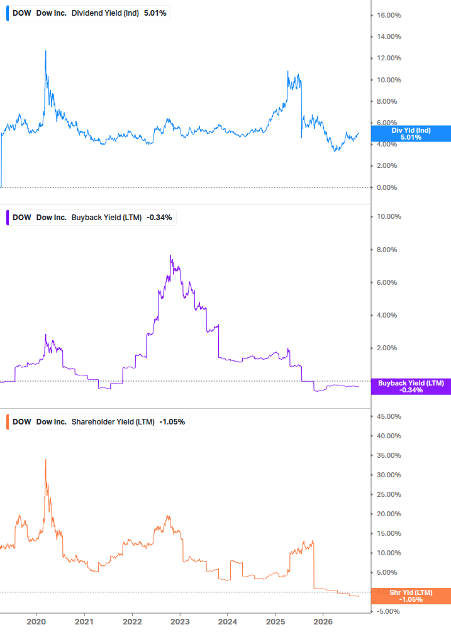Click the 2021 label on the time axis
The width and height of the screenshot is (451, 632).
(x=84, y=622)
